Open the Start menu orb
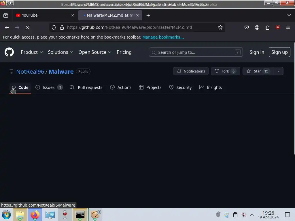The width and height of the screenshot is (295, 221). click(6, 215)
